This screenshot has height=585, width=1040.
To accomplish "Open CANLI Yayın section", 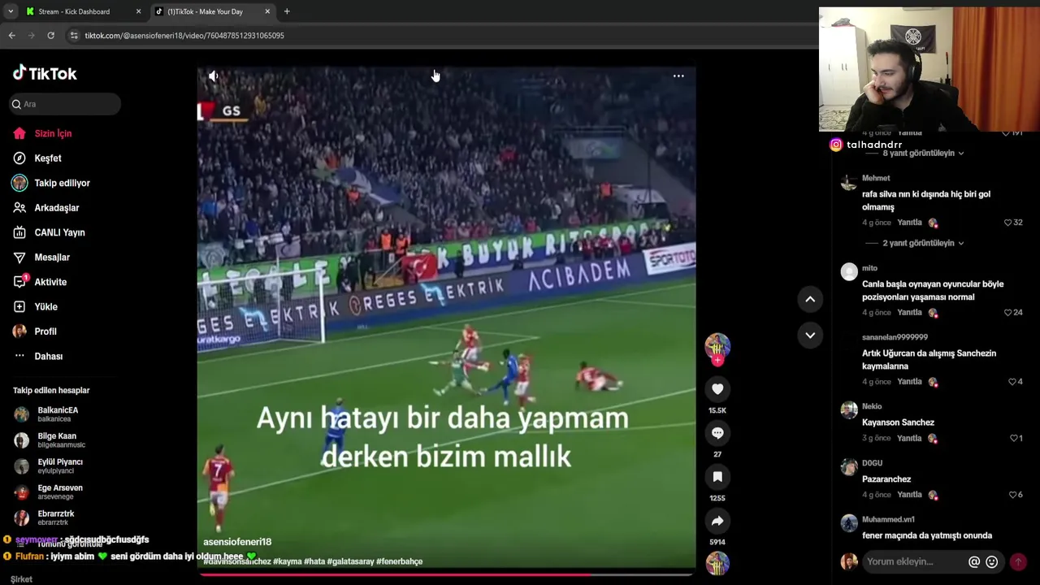I will 59,232.
